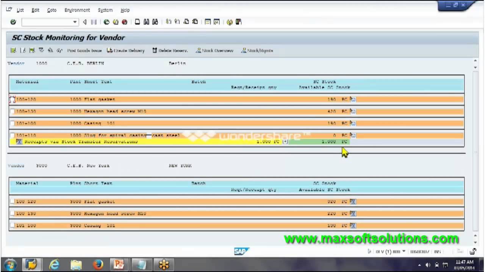Open the status bar system info dropdown
485x272 pixels.
(404, 251)
